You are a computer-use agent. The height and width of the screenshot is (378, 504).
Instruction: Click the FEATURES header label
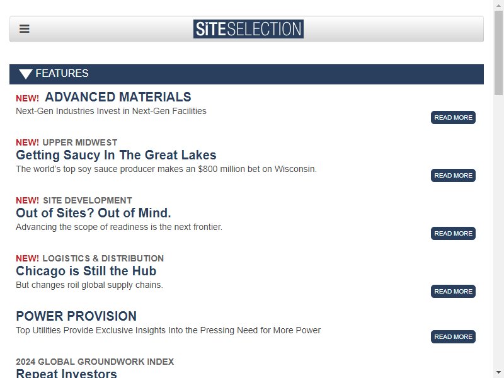point(62,73)
